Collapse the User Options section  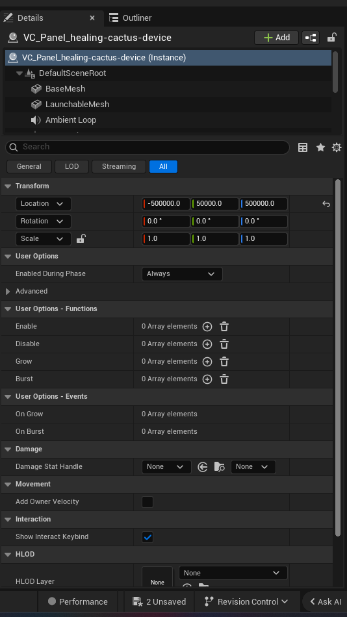coord(8,256)
